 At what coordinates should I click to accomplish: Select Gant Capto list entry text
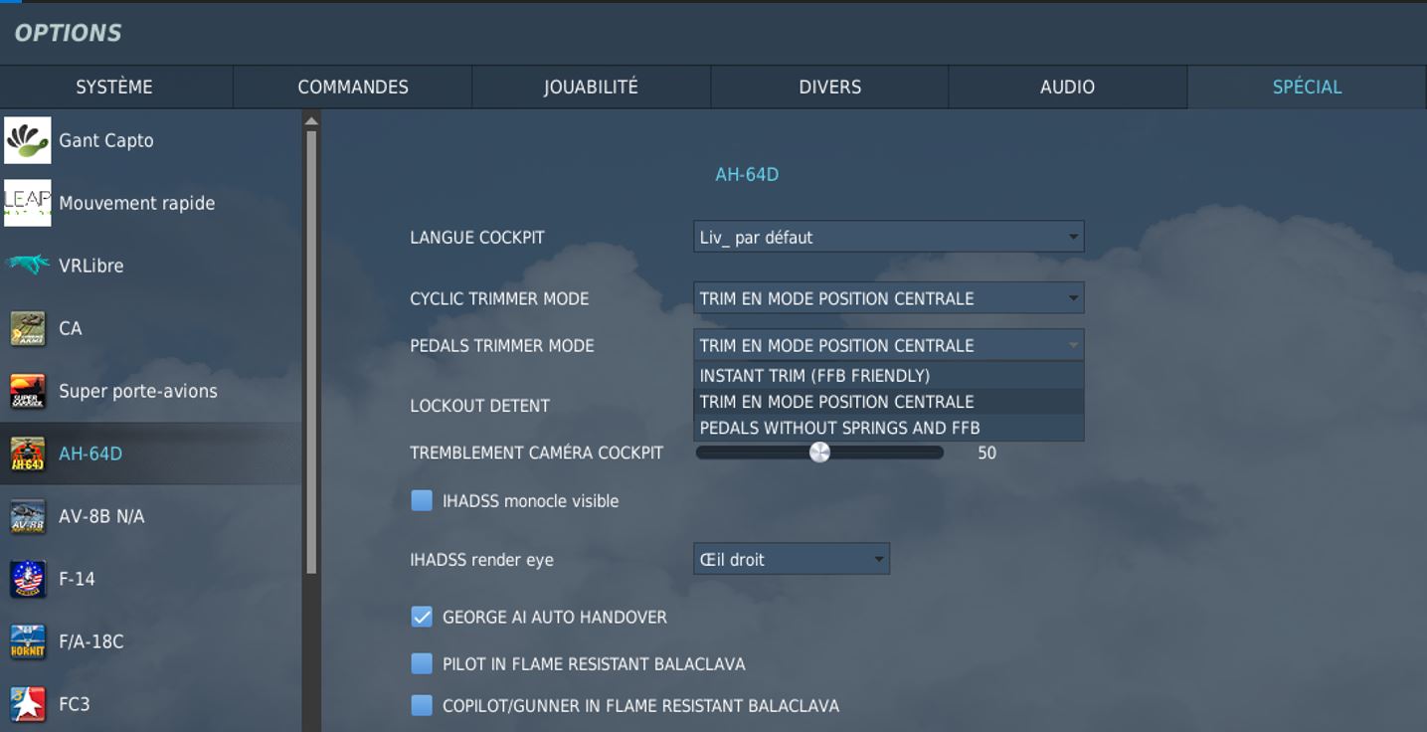106,140
